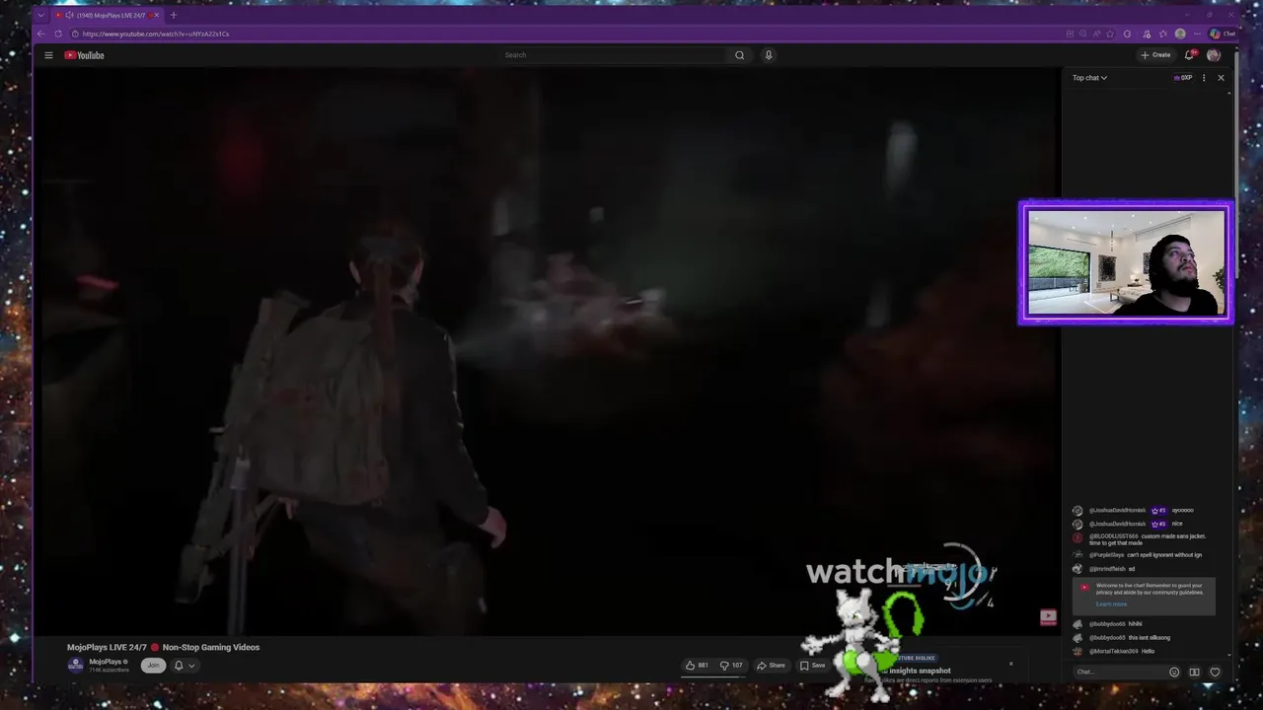Open the YouTube hamburger guide menu
The image size is (1263, 710).
tap(48, 55)
